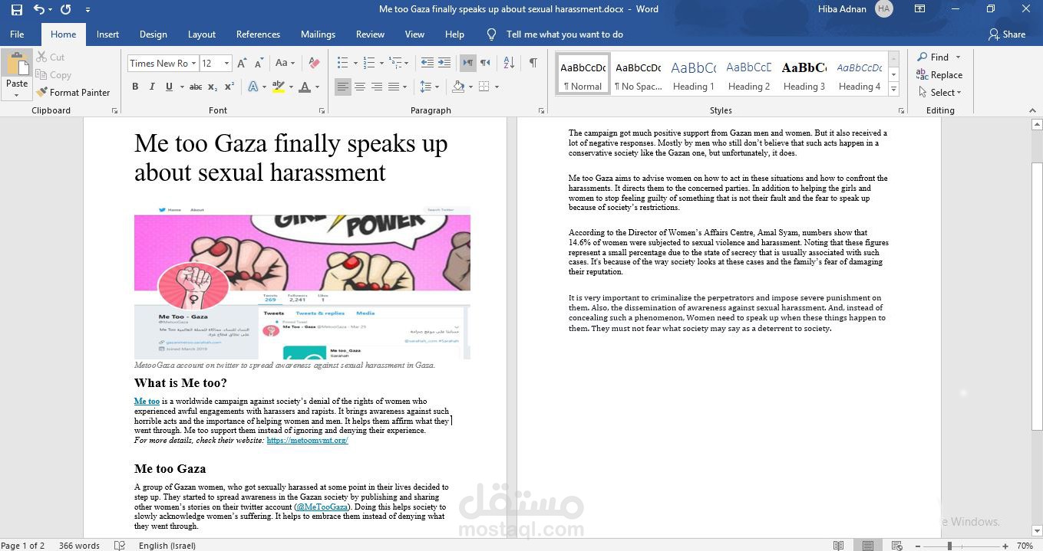Image resolution: width=1043 pixels, height=551 pixels.
Task: Click the Share button
Action: pos(1007,34)
